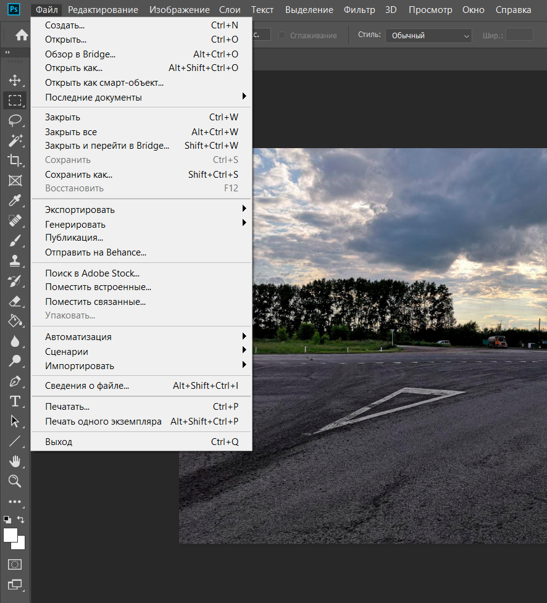
Task: Select the Move tool
Action: point(15,80)
